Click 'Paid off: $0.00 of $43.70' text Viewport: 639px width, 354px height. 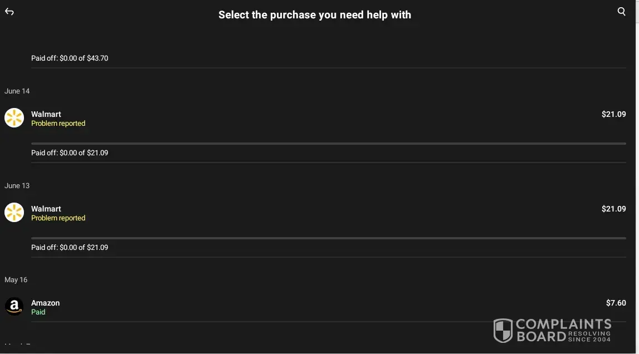click(x=70, y=58)
